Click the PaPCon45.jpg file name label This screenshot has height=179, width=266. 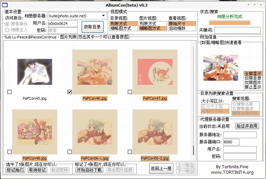point(35,98)
